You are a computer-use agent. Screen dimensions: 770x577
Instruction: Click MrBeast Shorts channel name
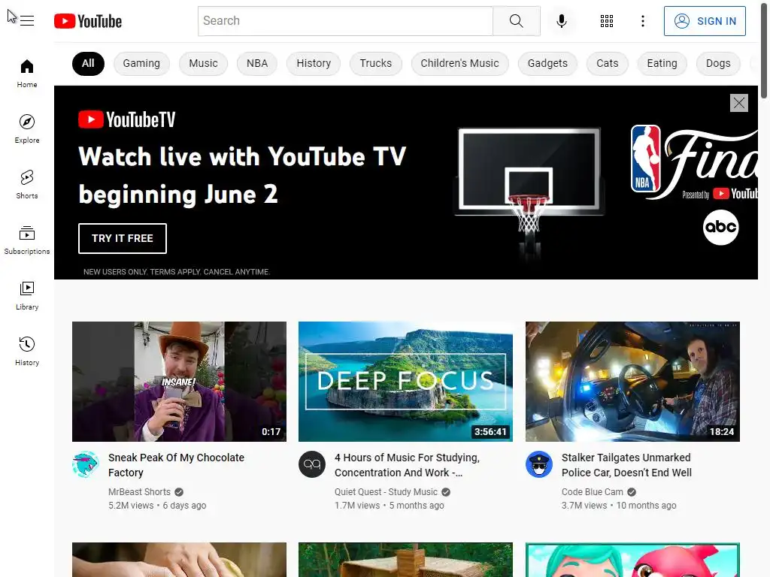click(139, 492)
